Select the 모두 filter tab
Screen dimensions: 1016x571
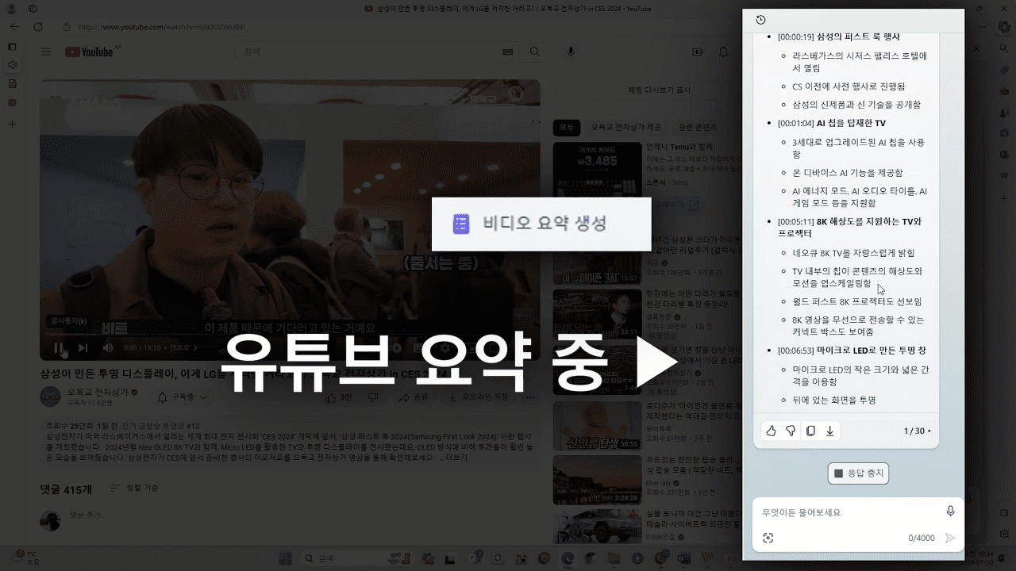[x=566, y=128]
